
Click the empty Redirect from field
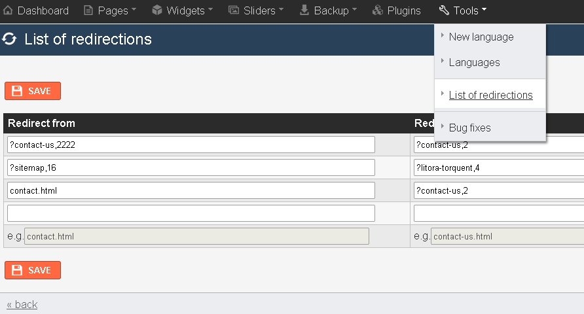click(191, 213)
